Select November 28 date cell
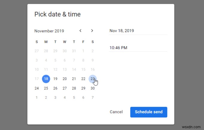The width and height of the screenshot is (204, 130). coord(74,88)
